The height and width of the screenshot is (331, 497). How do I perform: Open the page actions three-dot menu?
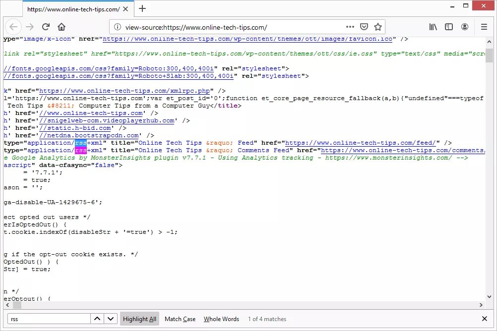coord(350,27)
